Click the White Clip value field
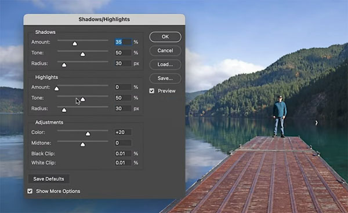 (123, 163)
